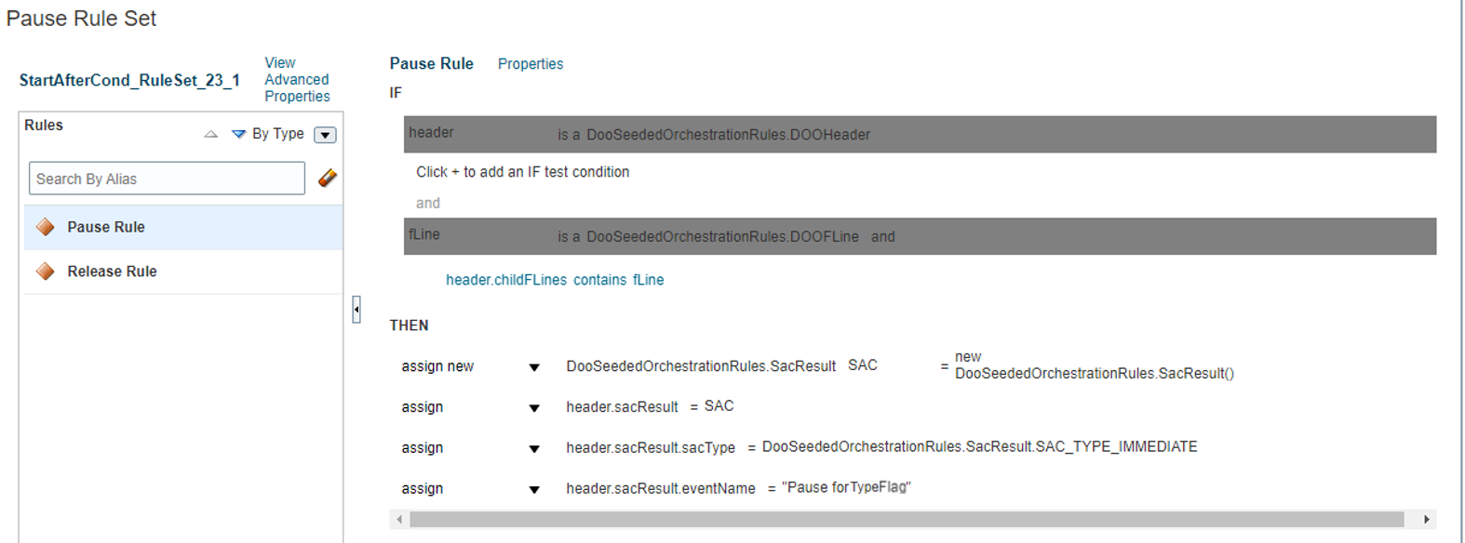1465x543 pixels.
Task: Click to add an IF test condition
Action: click(x=523, y=171)
